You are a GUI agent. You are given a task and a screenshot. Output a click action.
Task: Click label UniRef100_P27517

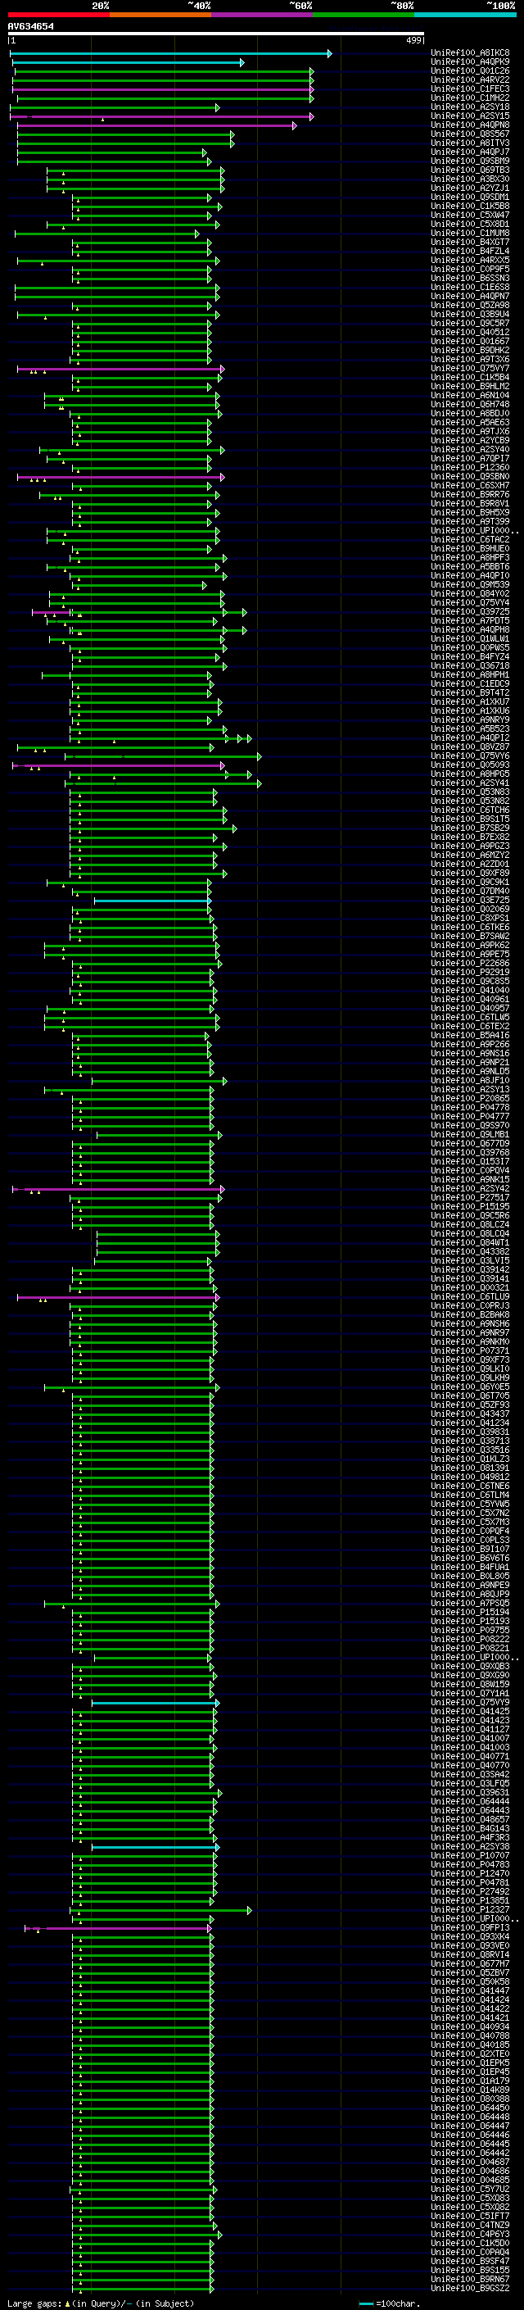470,1197
